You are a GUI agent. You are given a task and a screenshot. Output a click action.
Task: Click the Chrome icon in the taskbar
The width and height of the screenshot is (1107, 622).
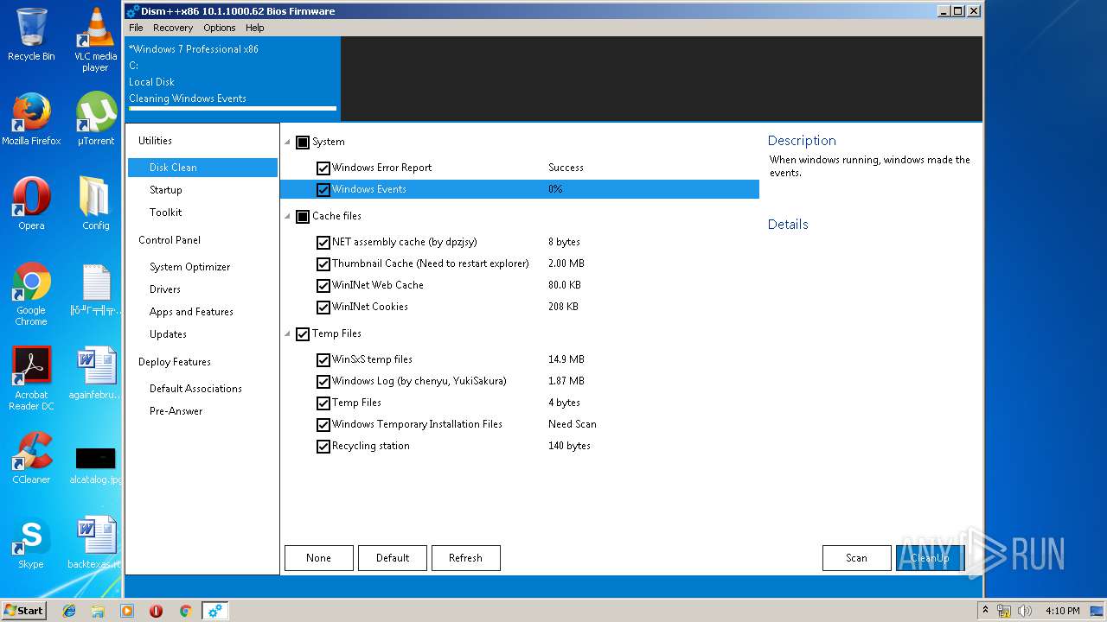click(185, 611)
